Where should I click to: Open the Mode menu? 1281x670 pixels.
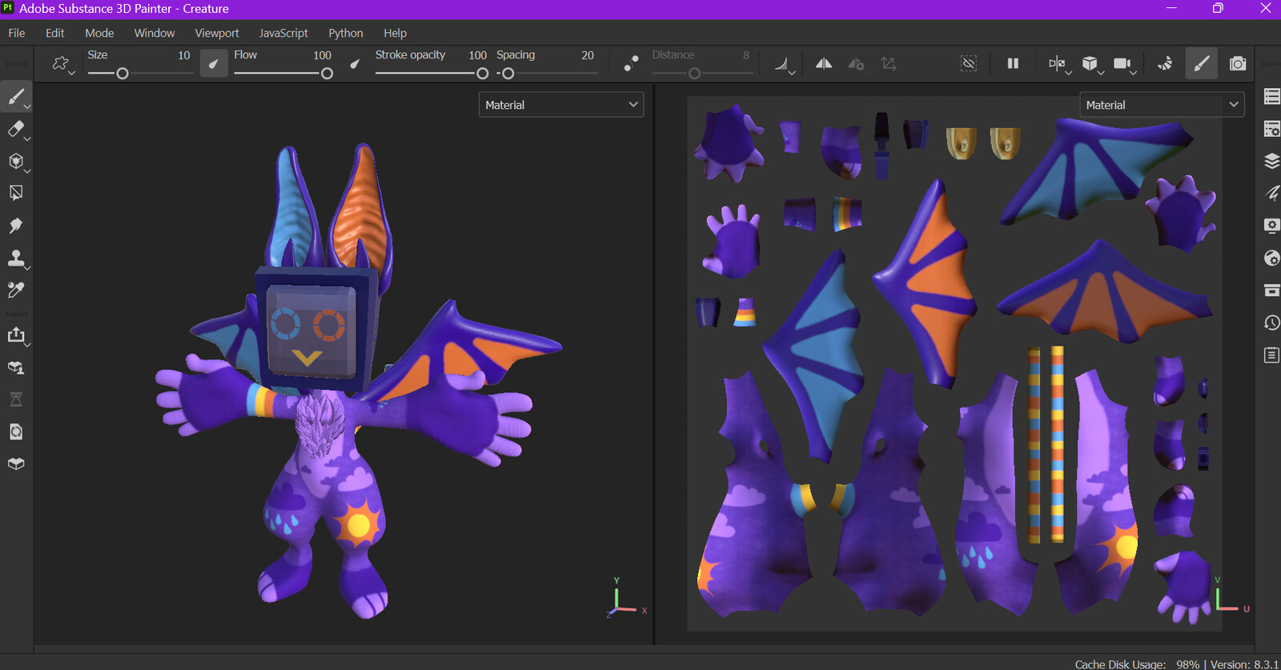point(99,33)
